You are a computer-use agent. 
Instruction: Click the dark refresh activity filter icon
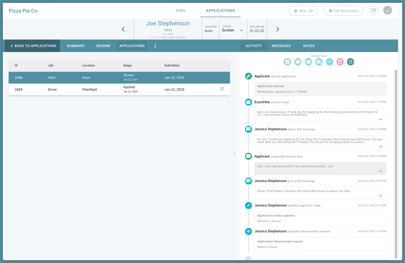tap(351, 62)
